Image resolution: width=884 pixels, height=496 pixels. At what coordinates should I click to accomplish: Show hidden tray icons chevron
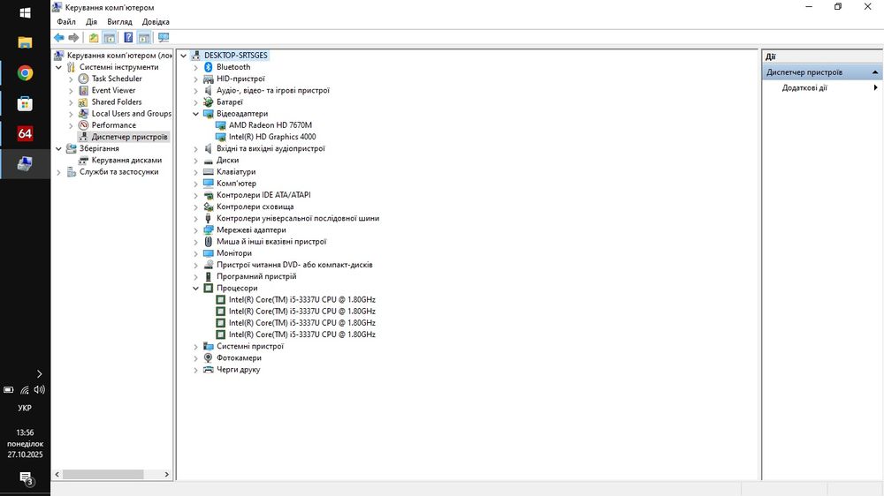(x=39, y=374)
